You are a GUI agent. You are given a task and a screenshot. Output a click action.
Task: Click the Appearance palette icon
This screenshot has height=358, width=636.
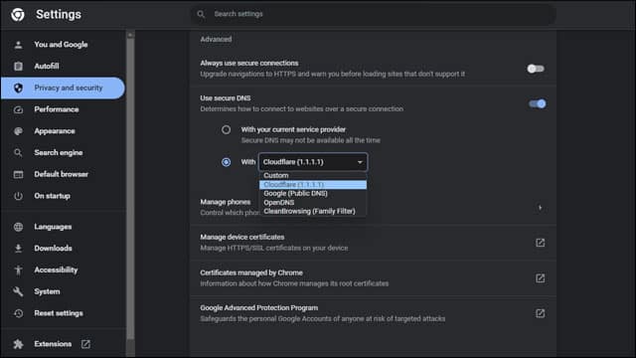tap(18, 131)
